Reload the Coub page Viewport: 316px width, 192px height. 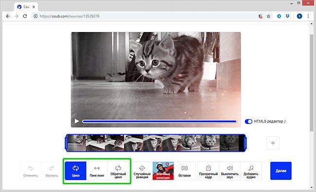pos(25,16)
